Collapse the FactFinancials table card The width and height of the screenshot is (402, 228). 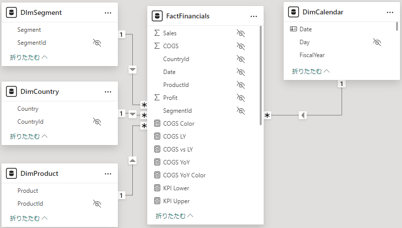pyautogui.click(x=174, y=216)
